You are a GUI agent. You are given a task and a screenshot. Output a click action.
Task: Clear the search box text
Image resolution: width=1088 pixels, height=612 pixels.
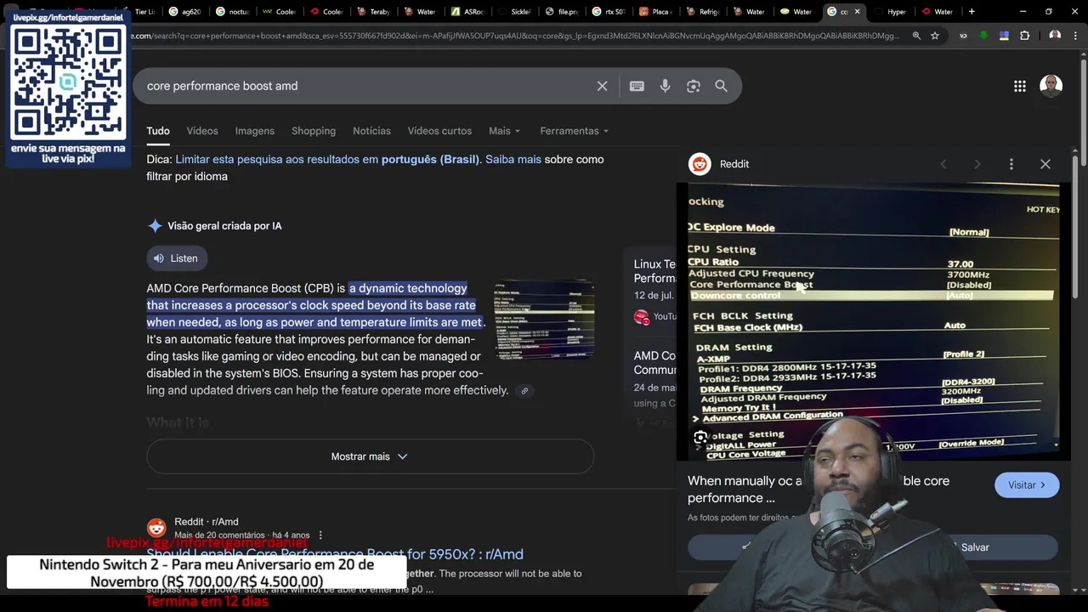[x=602, y=86]
